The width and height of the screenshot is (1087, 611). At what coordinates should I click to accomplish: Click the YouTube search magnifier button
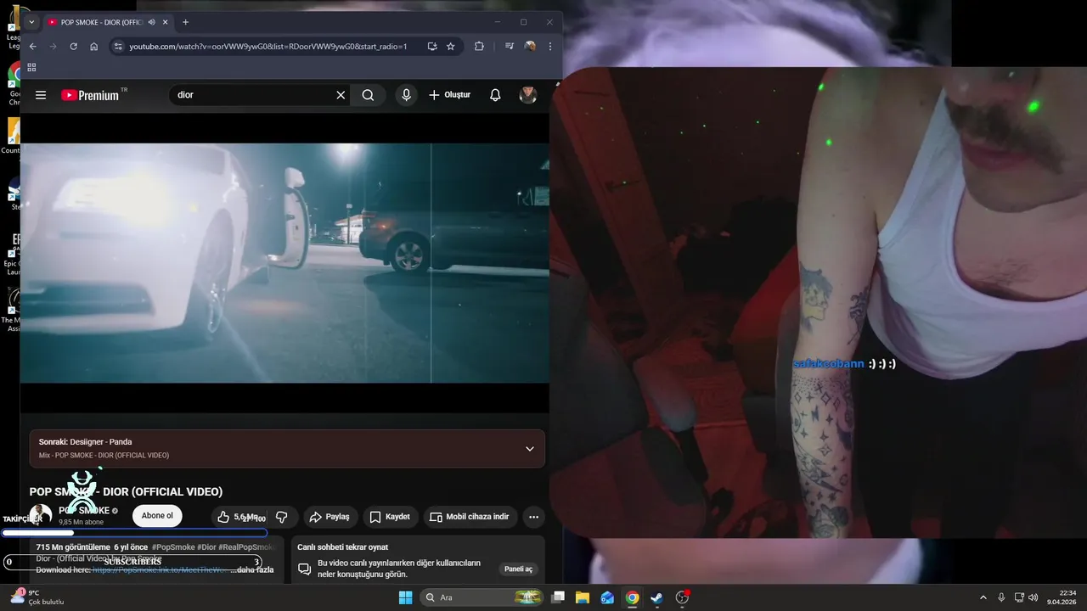click(x=368, y=95)
